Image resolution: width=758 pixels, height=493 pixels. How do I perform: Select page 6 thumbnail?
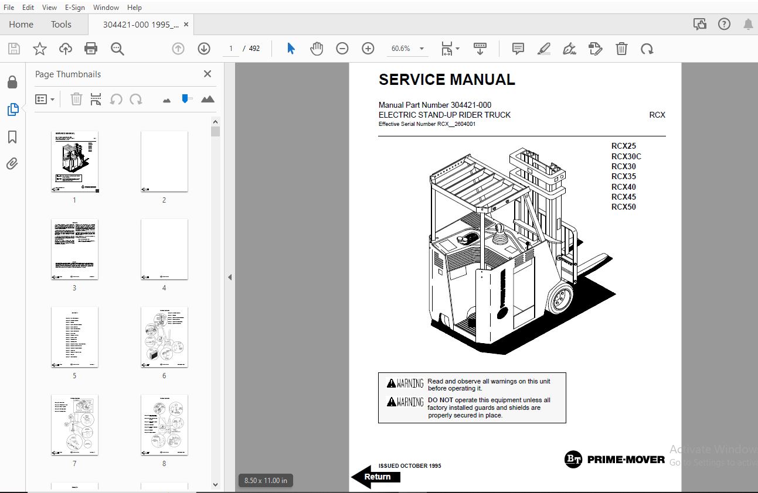pyautogui.click(x=164, y=337)
